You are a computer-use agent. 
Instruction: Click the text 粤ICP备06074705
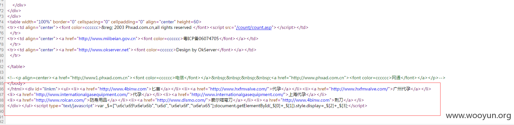point(201,38)
